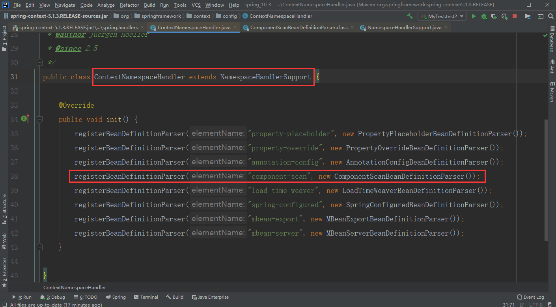Collapse the init() method fold on line 34
Screen dimensions: 556x307
click(x=39, y=119)
